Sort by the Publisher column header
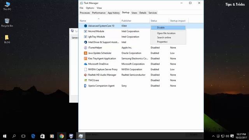 click(135, 21)
